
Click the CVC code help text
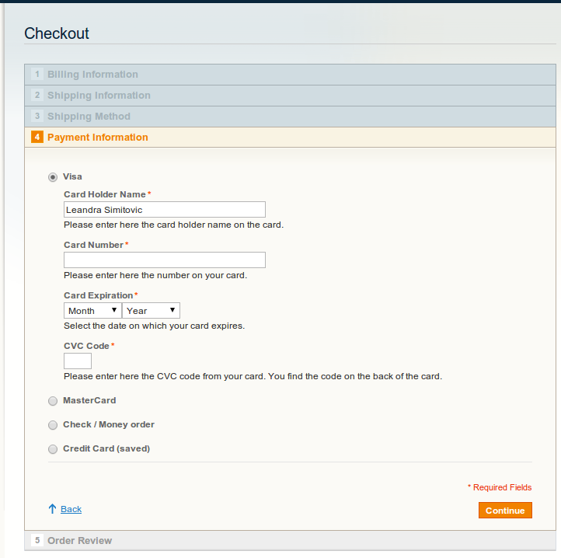point(253,377)
